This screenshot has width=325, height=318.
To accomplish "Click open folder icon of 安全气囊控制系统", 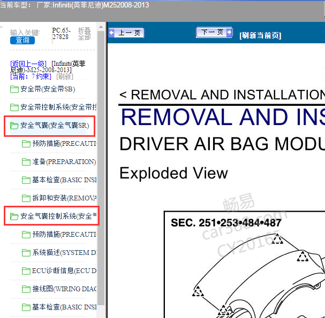I will click(14, 216).
